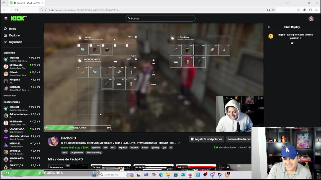Select the gaming tag
321x180 pixels.
[x=155, y=147]
